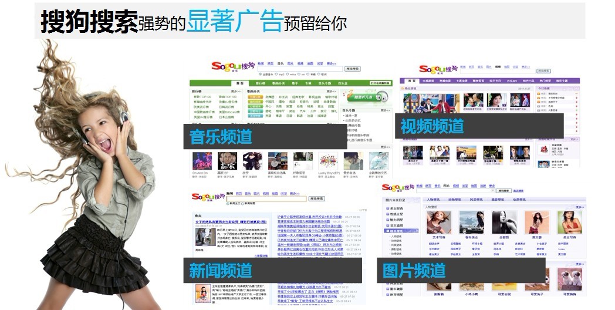Click the video page search input field
The height and width of the screenshot is (310, 615).
coord(498,70)
